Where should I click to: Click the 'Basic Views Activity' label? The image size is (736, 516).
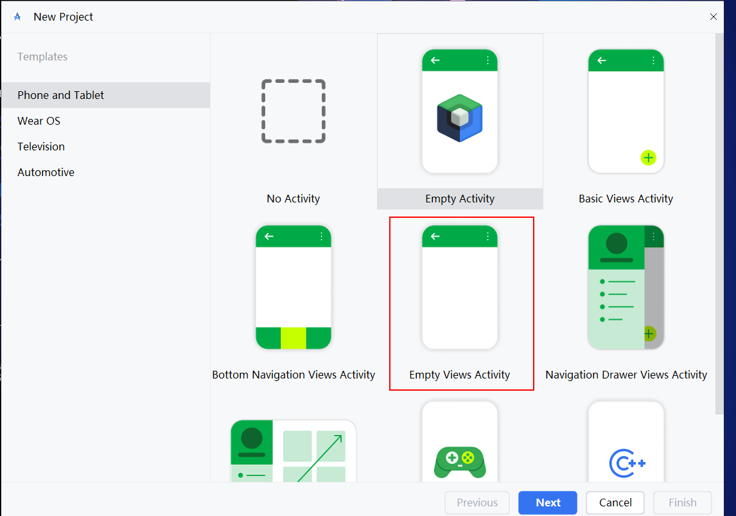pos(626,199)
